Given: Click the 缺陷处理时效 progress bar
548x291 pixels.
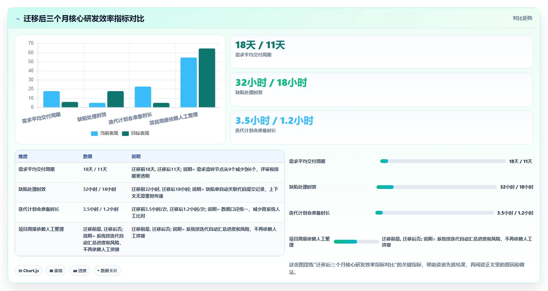Looking at the screenshot, I should [x=436, y=187].
